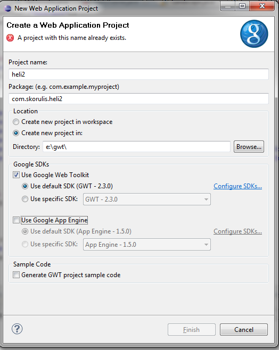Click the help question mark icon

click(x=17, y=329)
